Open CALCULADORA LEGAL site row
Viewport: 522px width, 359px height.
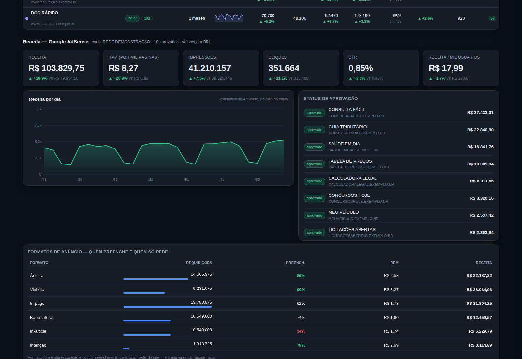[399, 181]
